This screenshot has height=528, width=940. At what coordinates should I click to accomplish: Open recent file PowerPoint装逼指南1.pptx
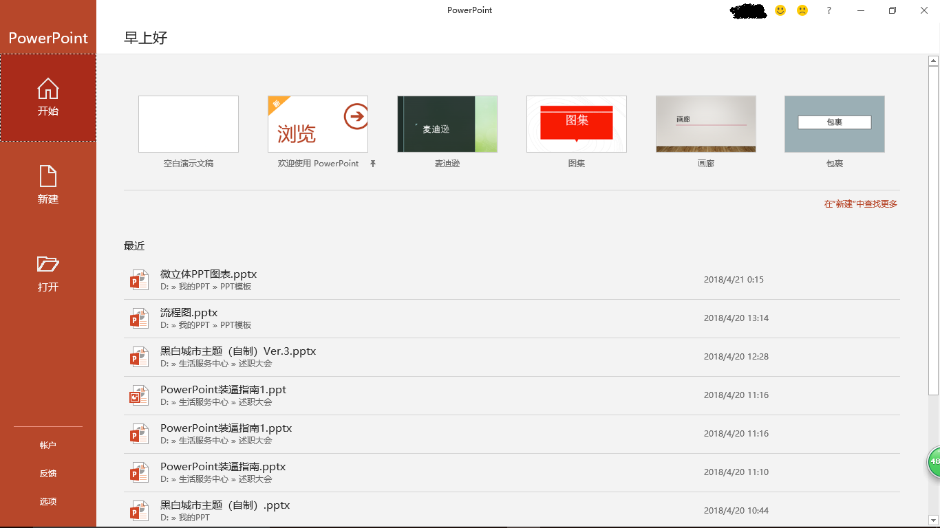[512, 434]
